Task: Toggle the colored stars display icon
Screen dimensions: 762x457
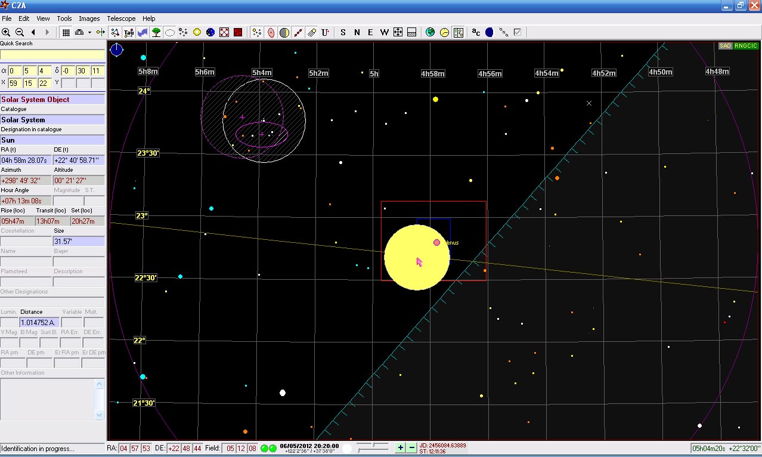Action: pyautogui.click(x=257, y=32)
